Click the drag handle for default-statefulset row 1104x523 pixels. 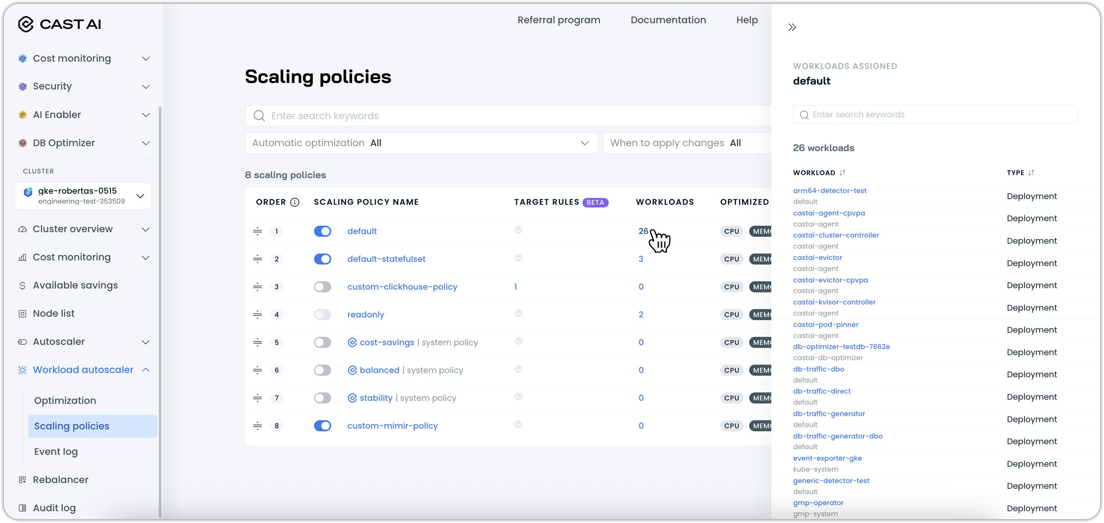(257, 259)
